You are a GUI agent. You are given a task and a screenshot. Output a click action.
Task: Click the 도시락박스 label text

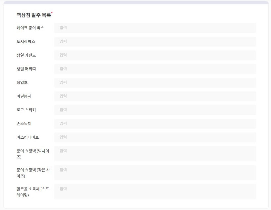coord(26,42)
